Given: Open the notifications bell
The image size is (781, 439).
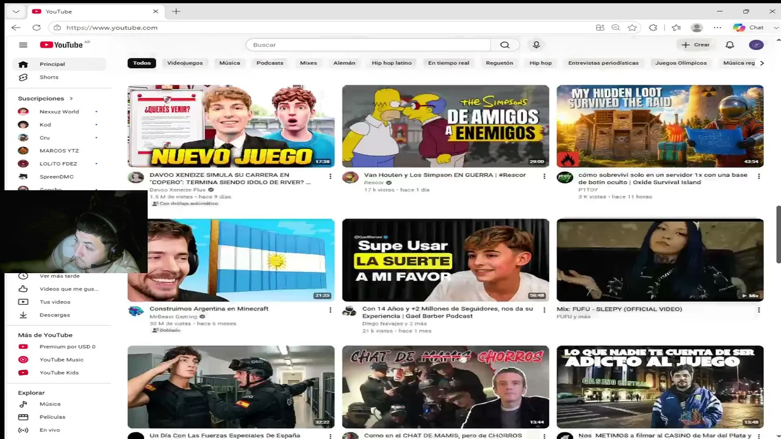Looking at the screenshot, I should (x=730, y=45).
